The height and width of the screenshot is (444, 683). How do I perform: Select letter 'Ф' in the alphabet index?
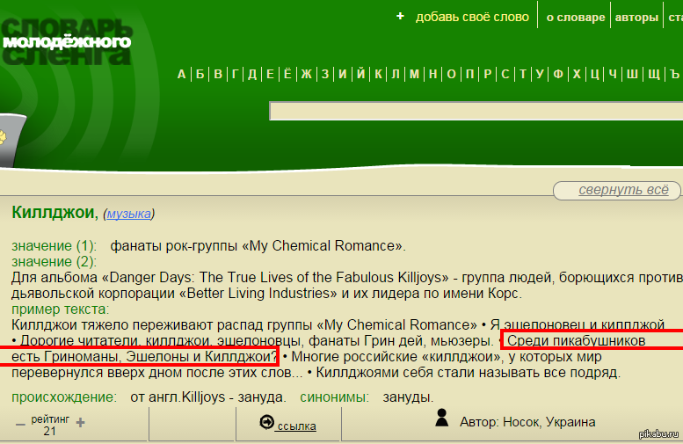[558, 74]
